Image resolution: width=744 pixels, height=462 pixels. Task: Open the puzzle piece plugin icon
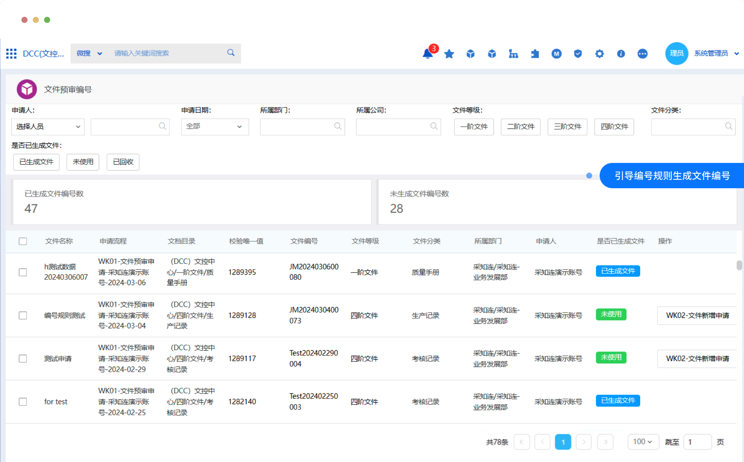(x=535, y=54)
